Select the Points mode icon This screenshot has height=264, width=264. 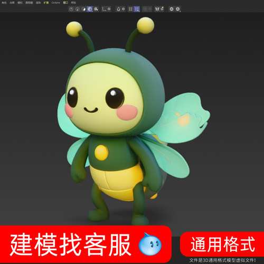pyautogui.click(x=71, y=9)
